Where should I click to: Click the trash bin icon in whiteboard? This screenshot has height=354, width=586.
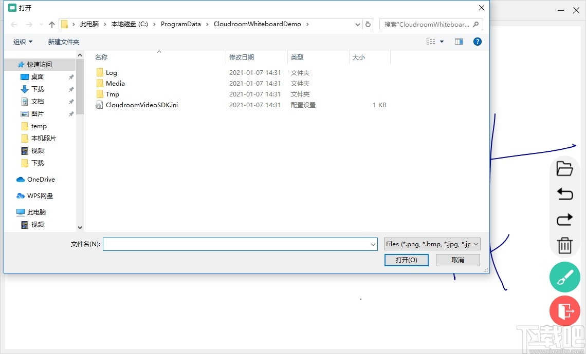pos(564,245)
